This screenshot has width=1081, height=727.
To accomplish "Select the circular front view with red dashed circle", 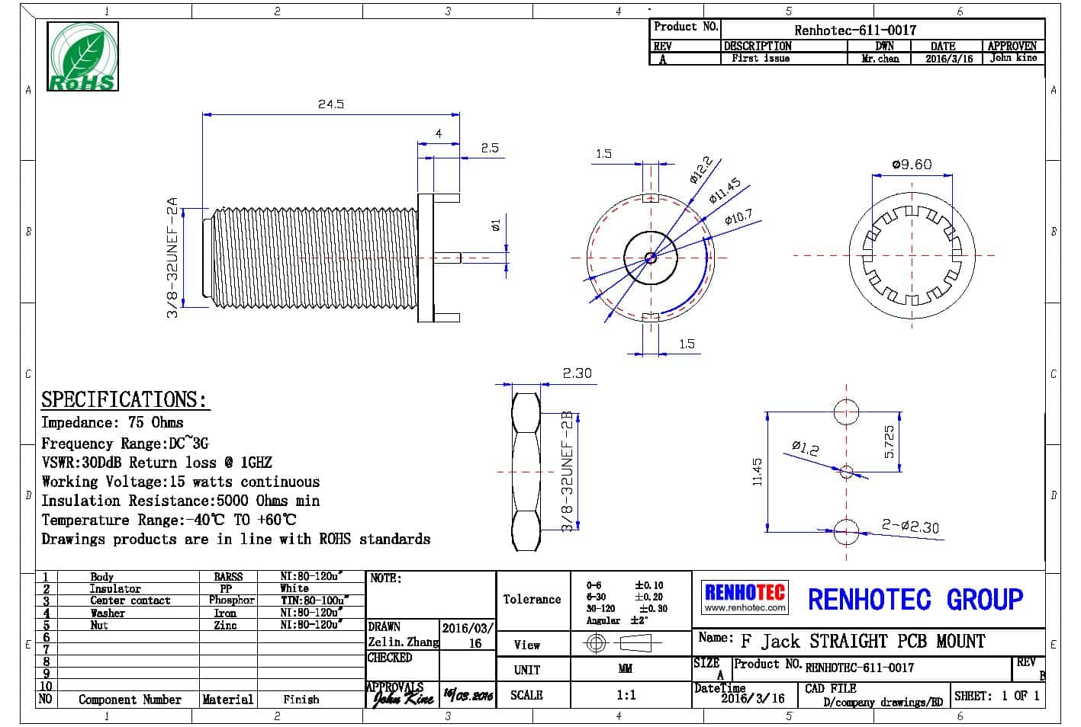I will pyautogui.click(x=650, y=257).
